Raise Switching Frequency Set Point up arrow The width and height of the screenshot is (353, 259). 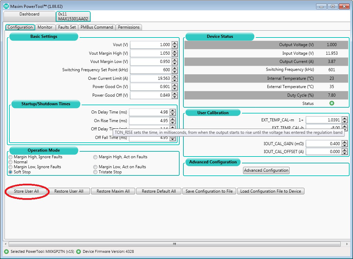coord(174,68)
